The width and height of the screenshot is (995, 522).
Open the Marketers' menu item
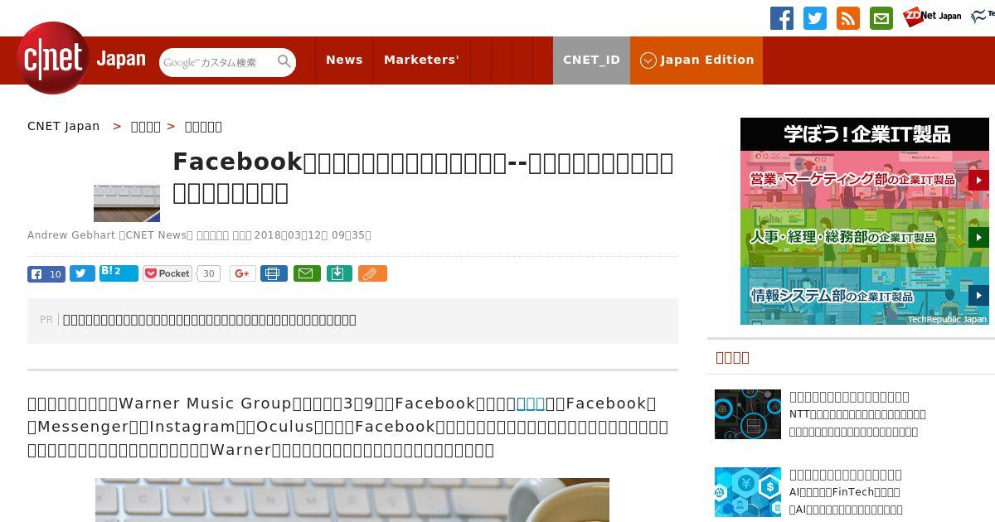click(421, 60)
